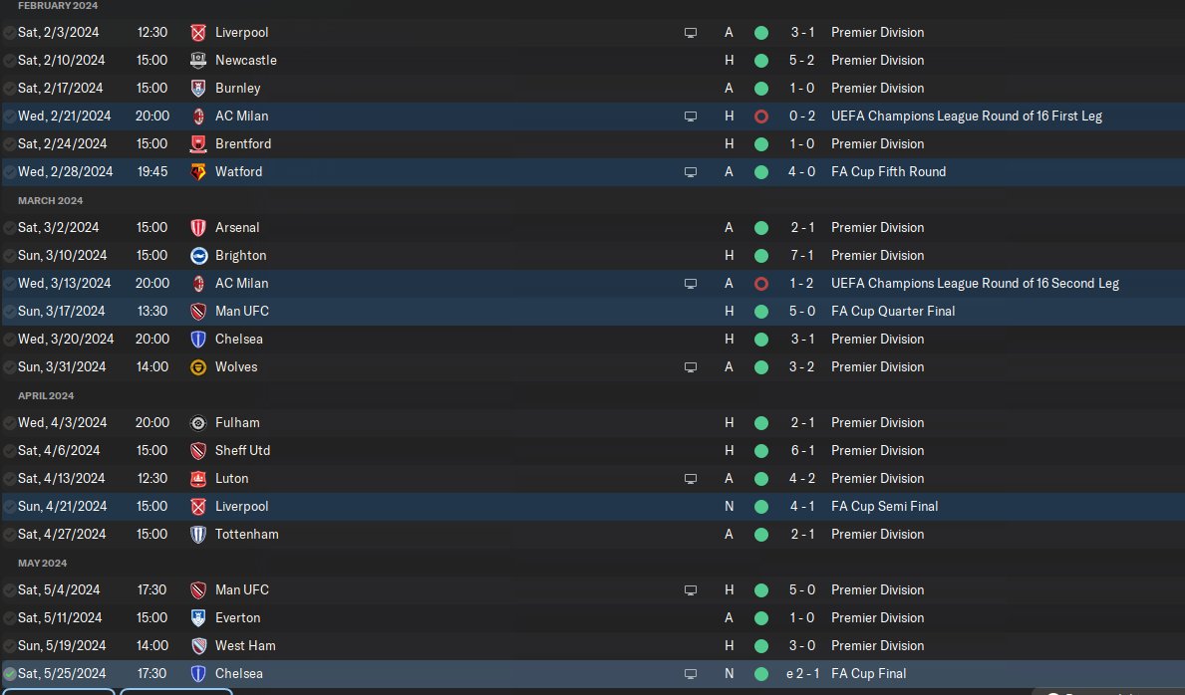1185x695 pixels.
Task: Click the Liverpool club badge on 2/3/2024
Action: tap(198, 33)
